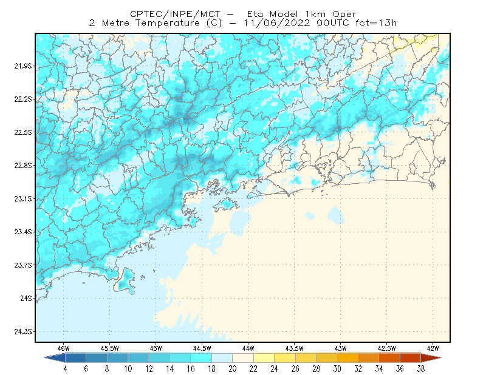
Task: Click the 28 to 30 amber color swatch
Action: [327, 358]
